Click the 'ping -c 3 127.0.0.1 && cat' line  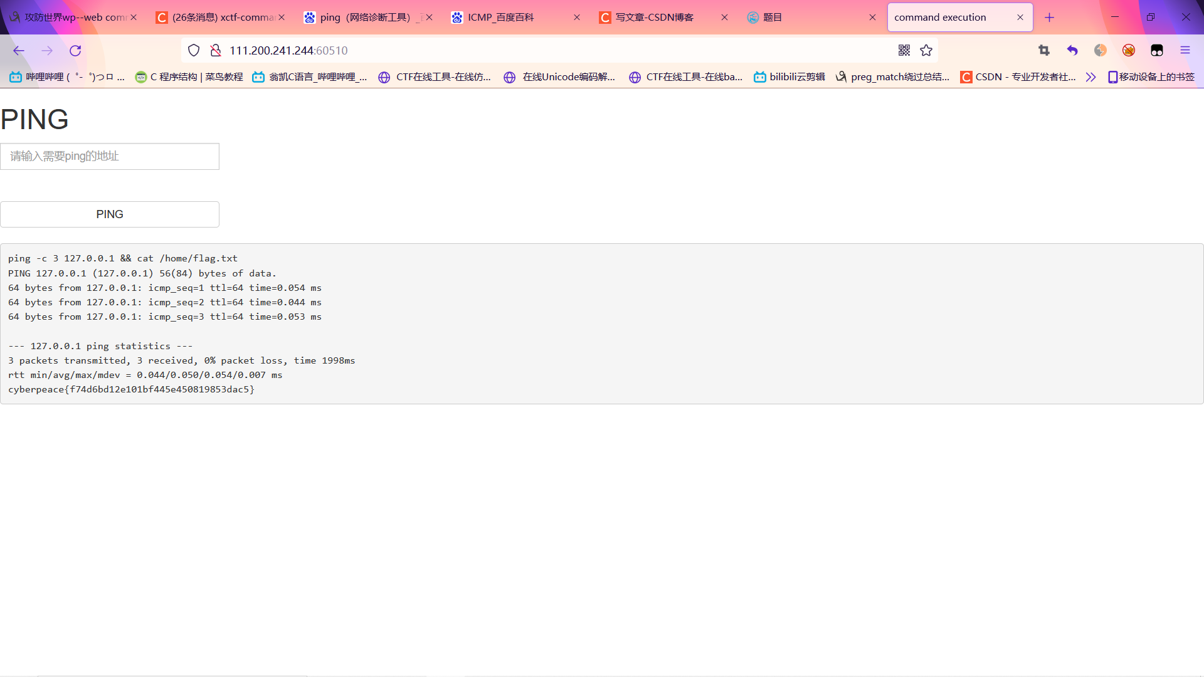tap(123, 258)
